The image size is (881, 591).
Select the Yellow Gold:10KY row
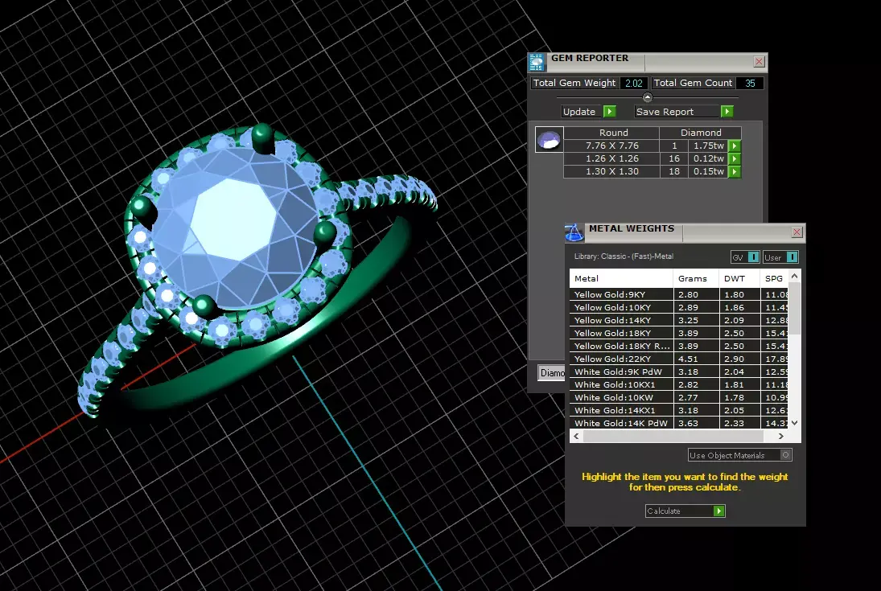pos(679,308)
